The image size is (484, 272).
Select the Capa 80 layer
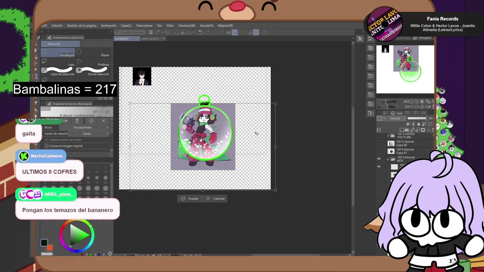(410, 143)
